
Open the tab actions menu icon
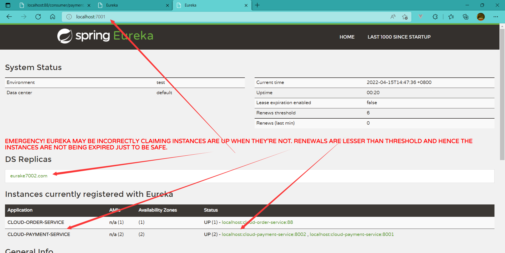[x=8, y=5]
